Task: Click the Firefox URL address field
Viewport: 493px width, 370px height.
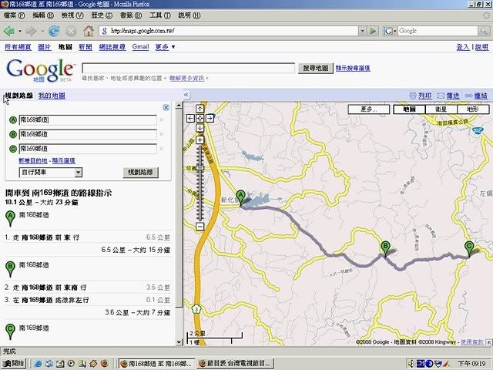Action: (x=230, y=31)
